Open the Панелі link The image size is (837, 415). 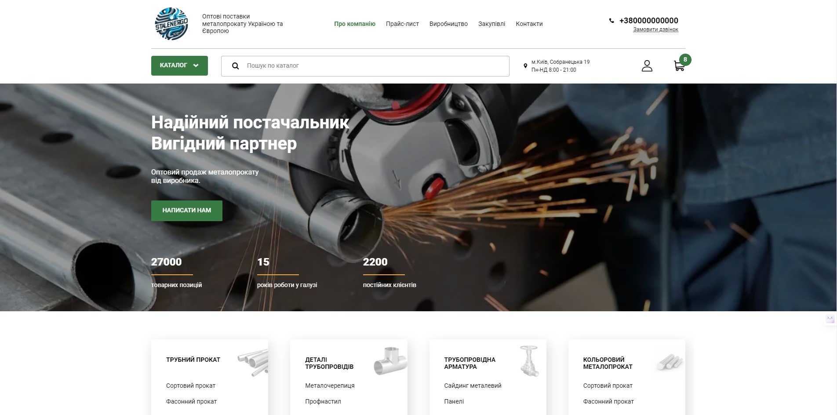(454, 401)
